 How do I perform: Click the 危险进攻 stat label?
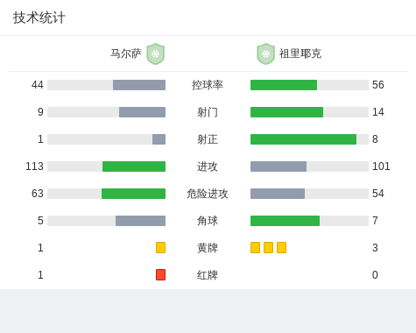[x=208, y=194]
